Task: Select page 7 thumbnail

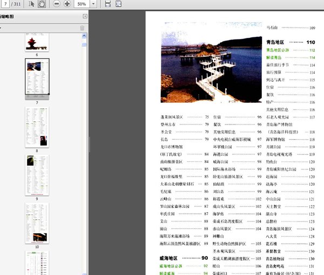Action: tap(37, 77)
